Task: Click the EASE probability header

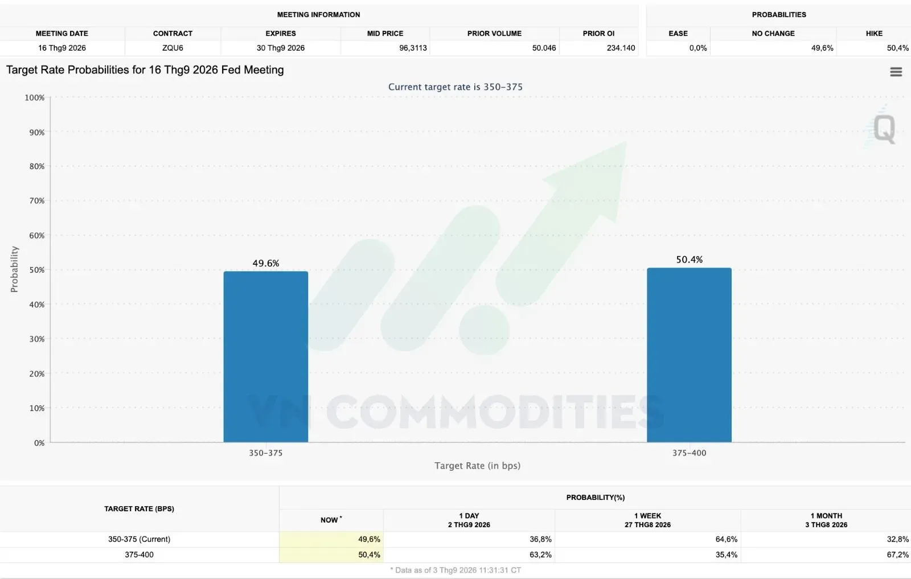Action: click(x=678, y=34)
